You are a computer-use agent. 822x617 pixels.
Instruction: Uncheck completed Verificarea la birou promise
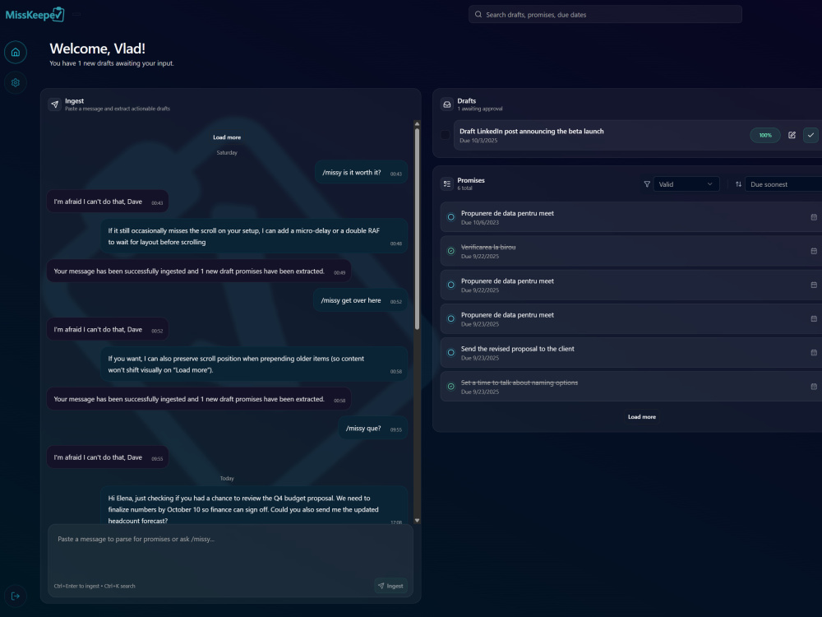[x=450, y=251]
